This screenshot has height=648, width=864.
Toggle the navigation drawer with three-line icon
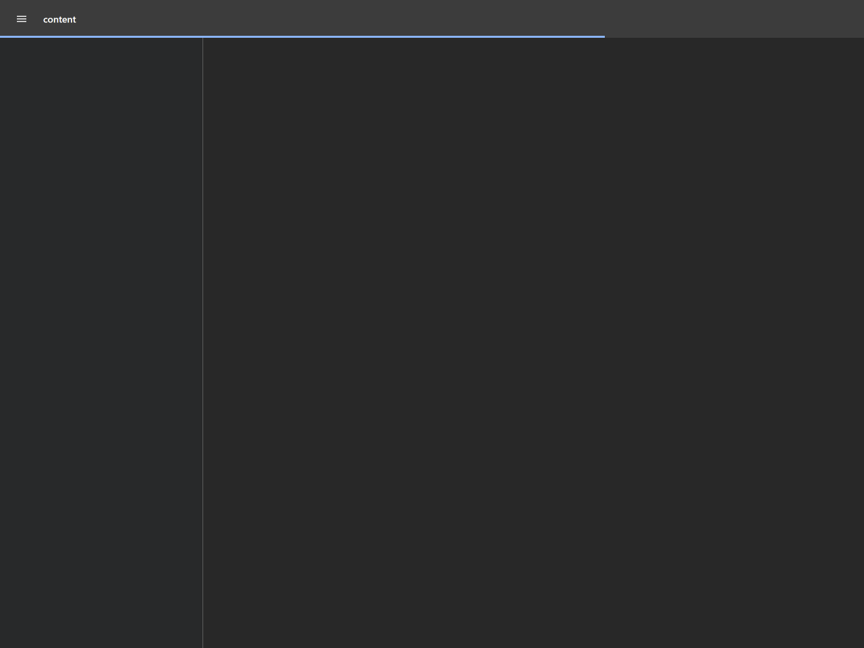(22, 19)
